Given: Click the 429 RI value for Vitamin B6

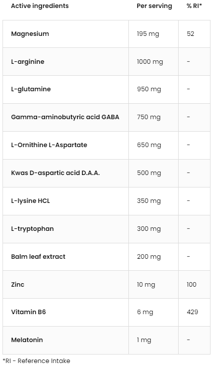Looking at the screenshot, I should pyautogui.click(x=192, y=312).
